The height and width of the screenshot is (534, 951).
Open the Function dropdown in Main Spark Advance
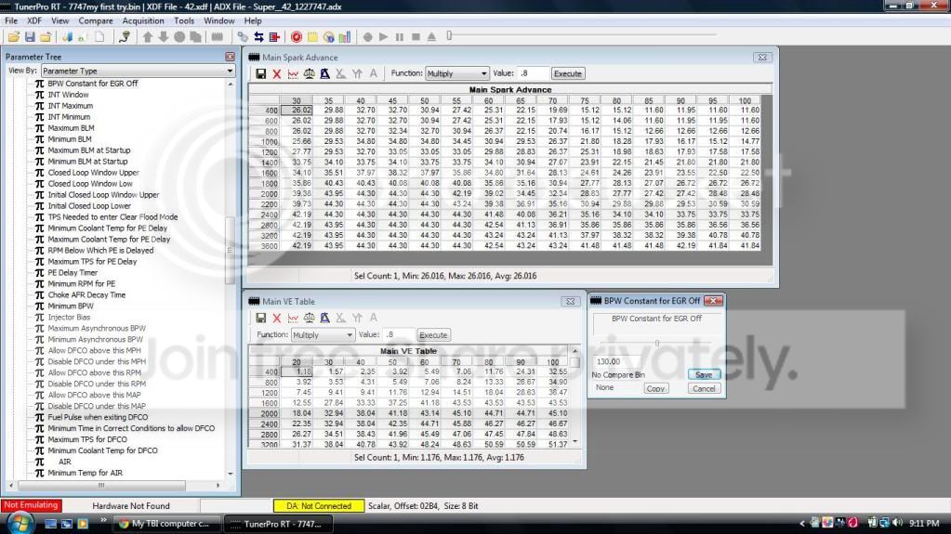pos(456,73)
